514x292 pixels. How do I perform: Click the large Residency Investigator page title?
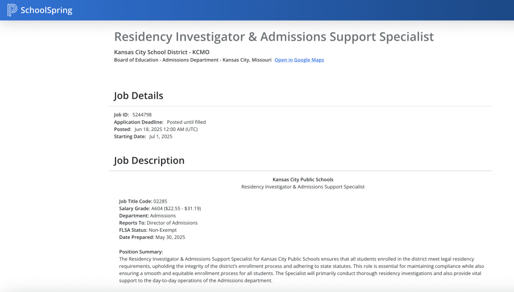point(274,37)
